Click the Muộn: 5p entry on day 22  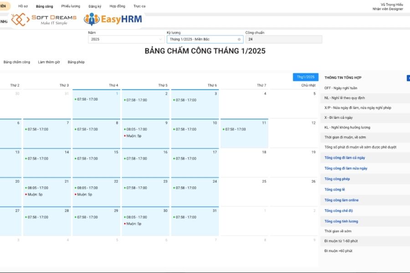point(83,194)
